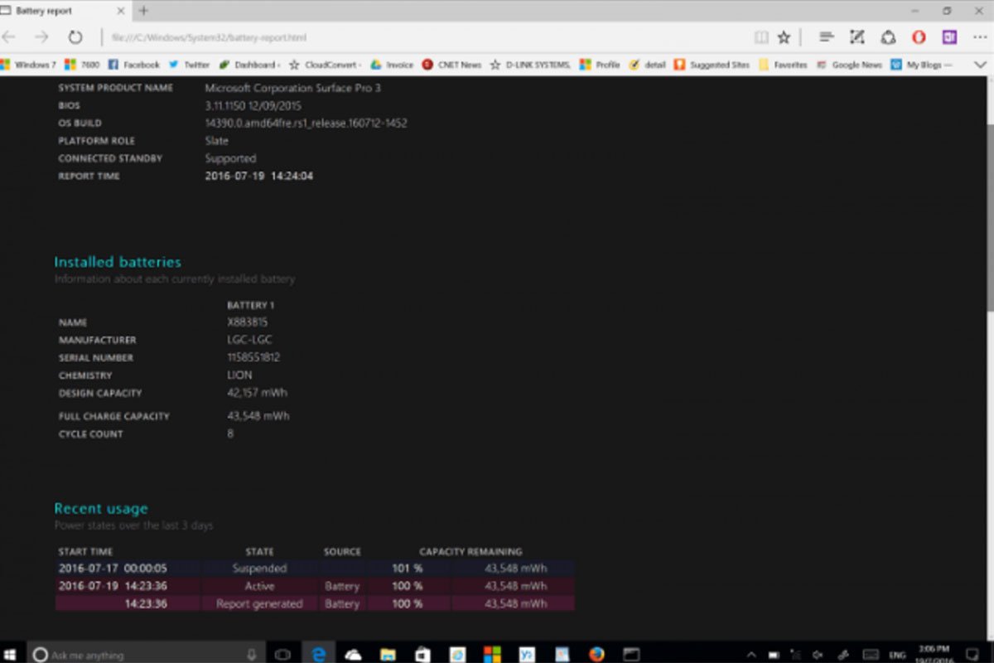Open the battery tray icon
The width and height of the screenshot is (994, 663).
click(774, 654)
